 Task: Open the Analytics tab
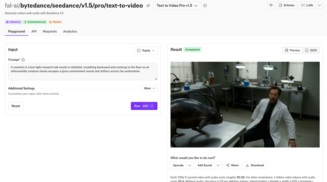pyautogui.click(x=70, y=32)
